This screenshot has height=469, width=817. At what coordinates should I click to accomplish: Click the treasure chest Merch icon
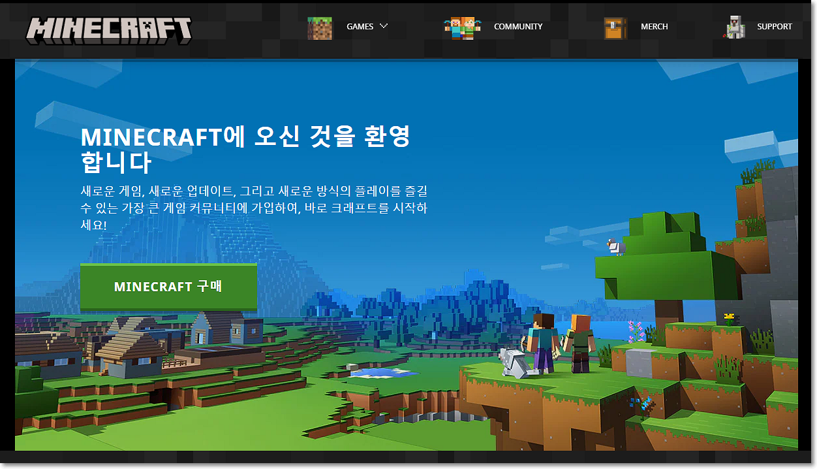point(615,28)
